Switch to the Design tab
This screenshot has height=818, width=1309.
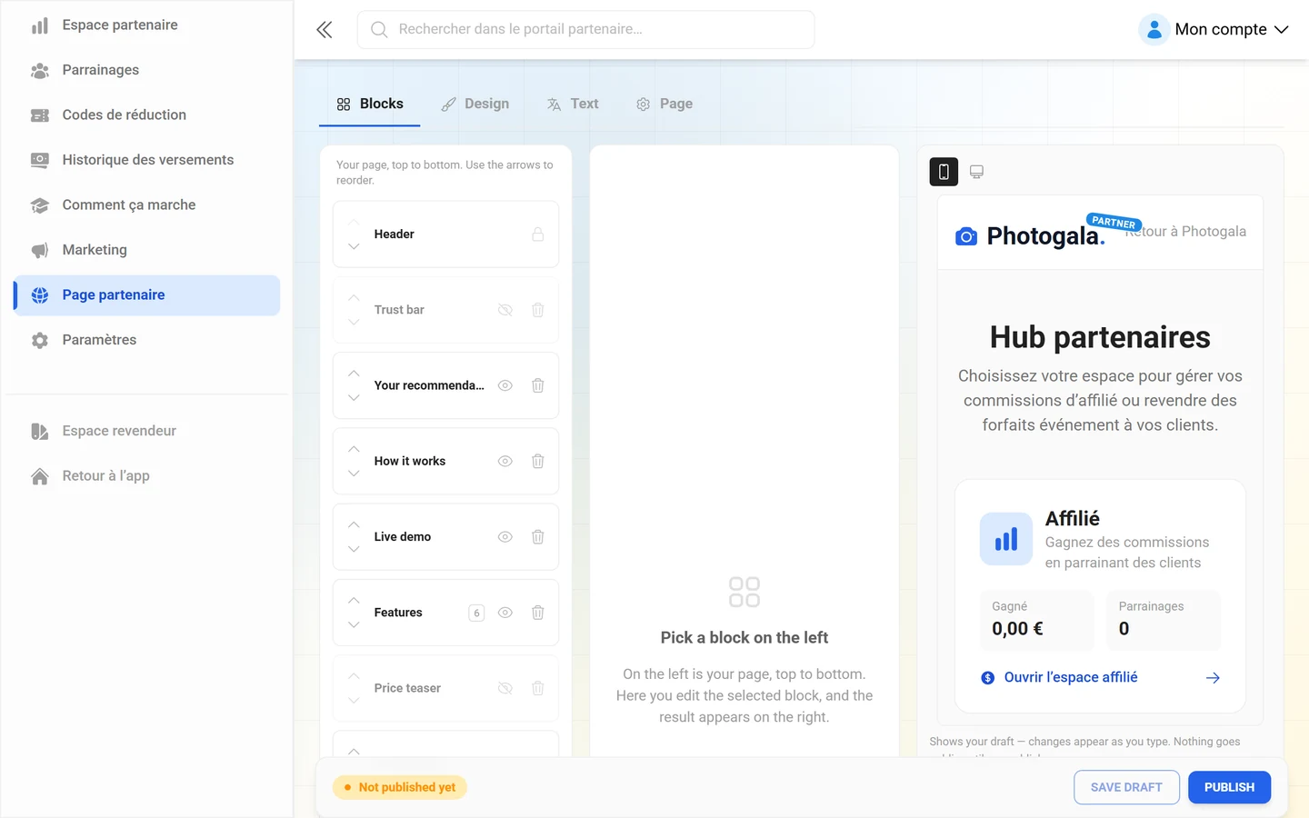click(475, 104)
